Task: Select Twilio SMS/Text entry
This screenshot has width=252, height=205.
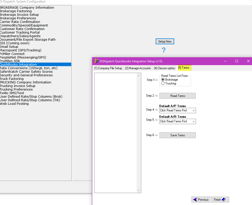Action: (x=12, y=93)
